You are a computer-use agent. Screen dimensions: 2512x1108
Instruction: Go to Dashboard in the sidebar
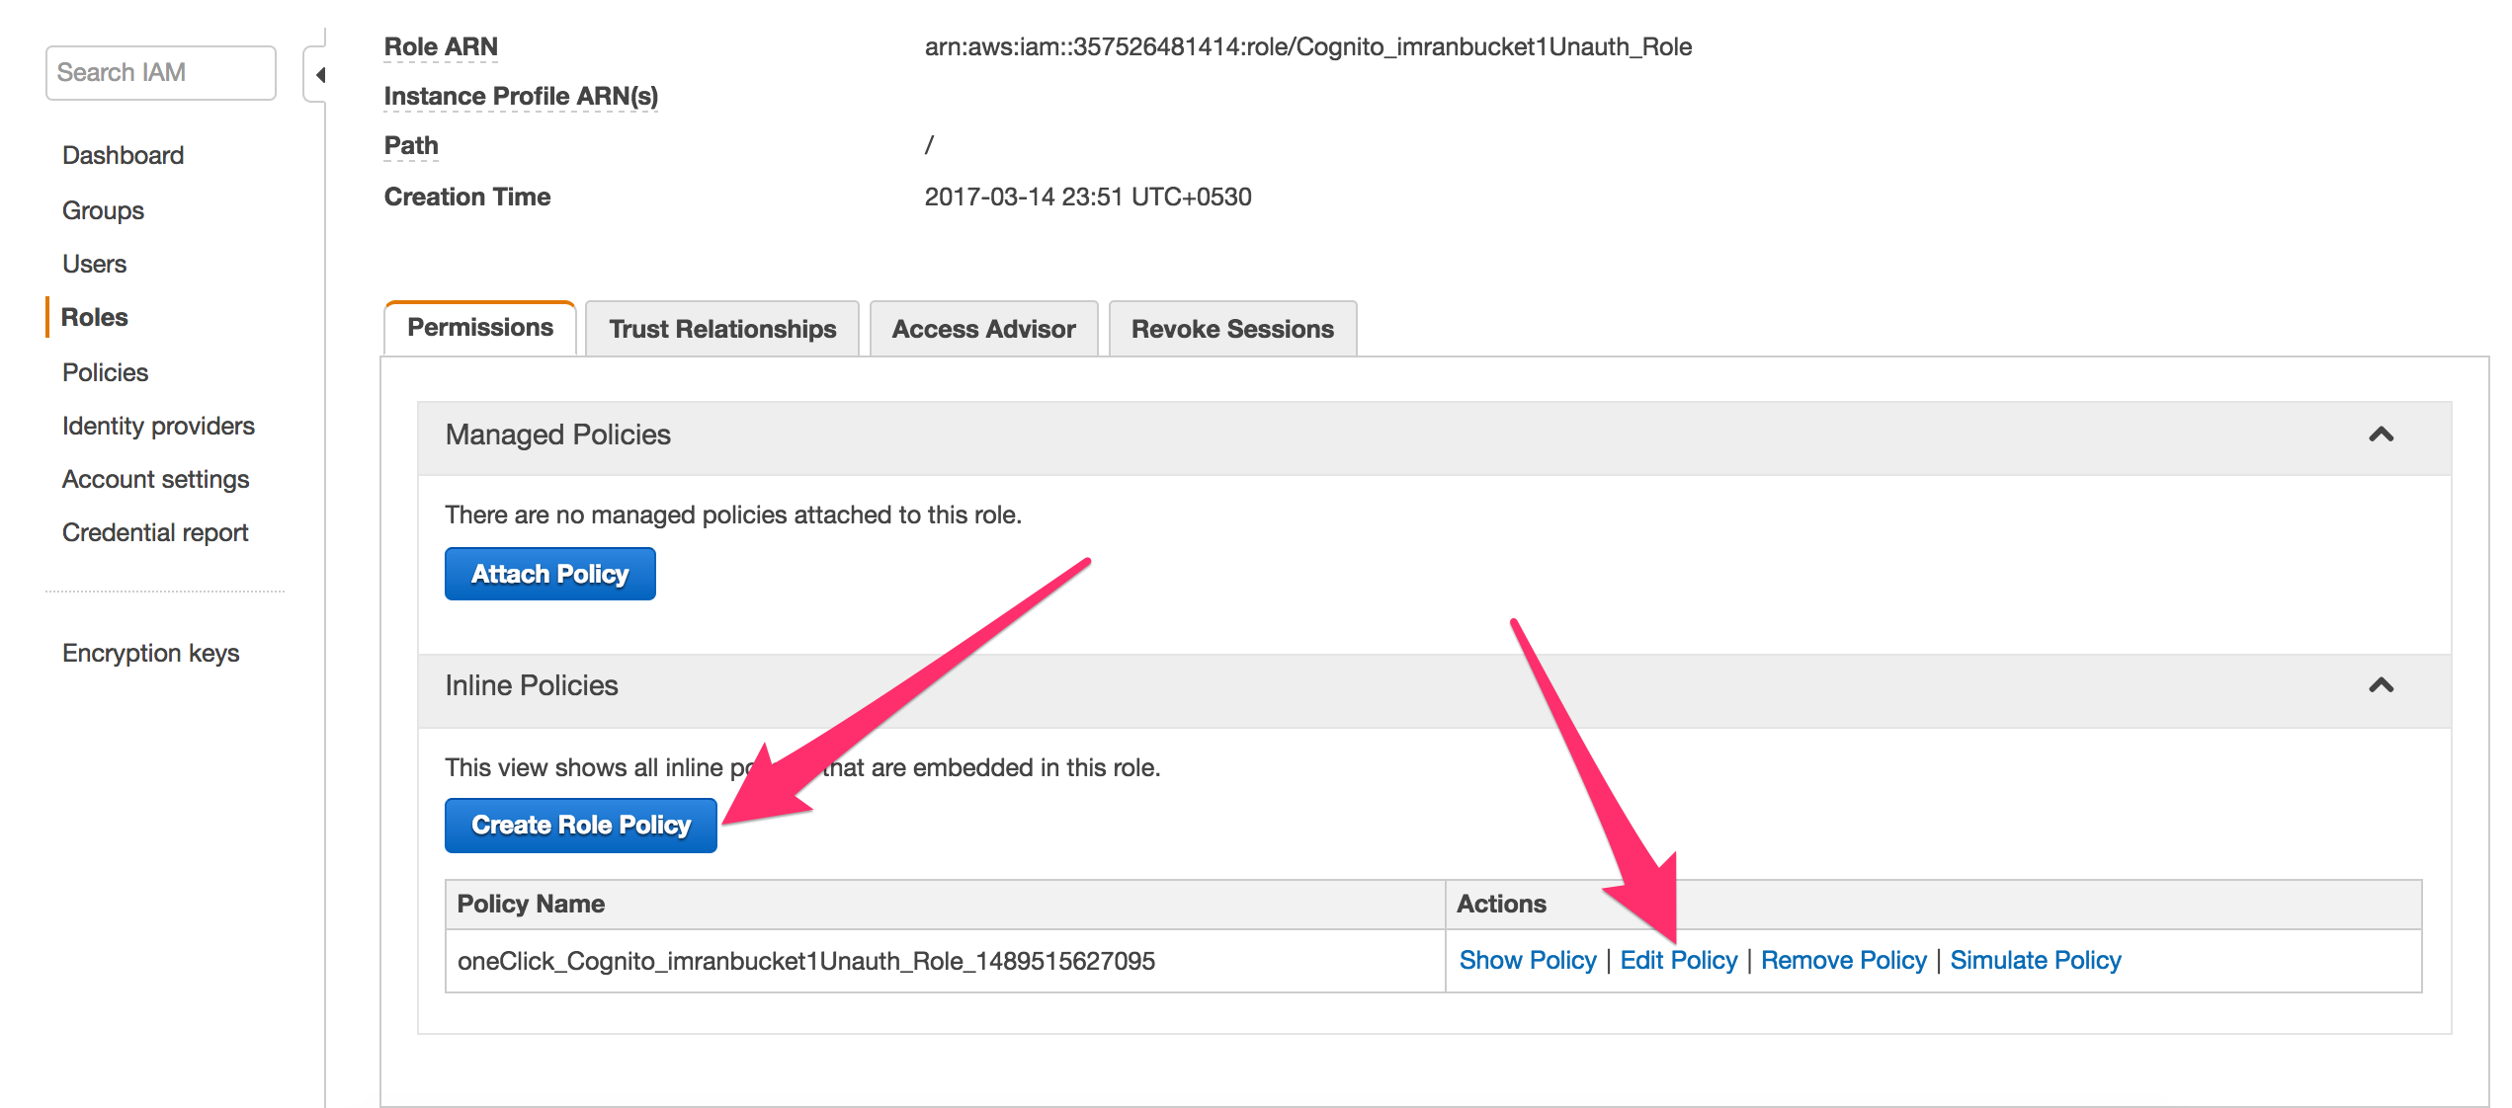point(123,156)
